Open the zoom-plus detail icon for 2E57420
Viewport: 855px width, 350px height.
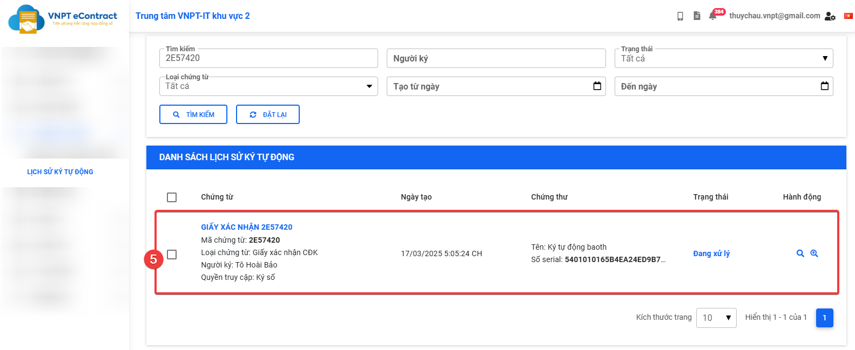click(814, 253)
